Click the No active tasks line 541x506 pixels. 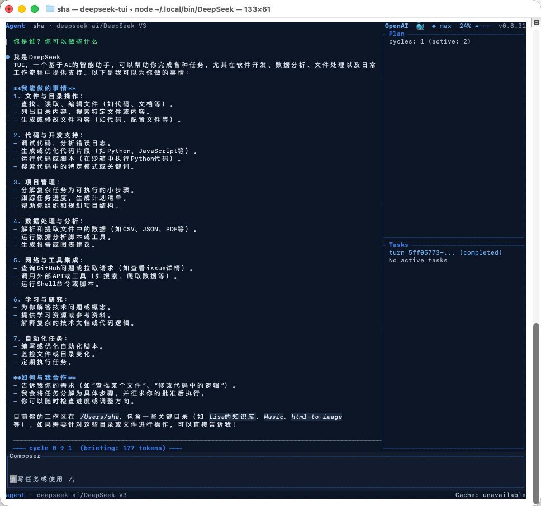[418, 261]
